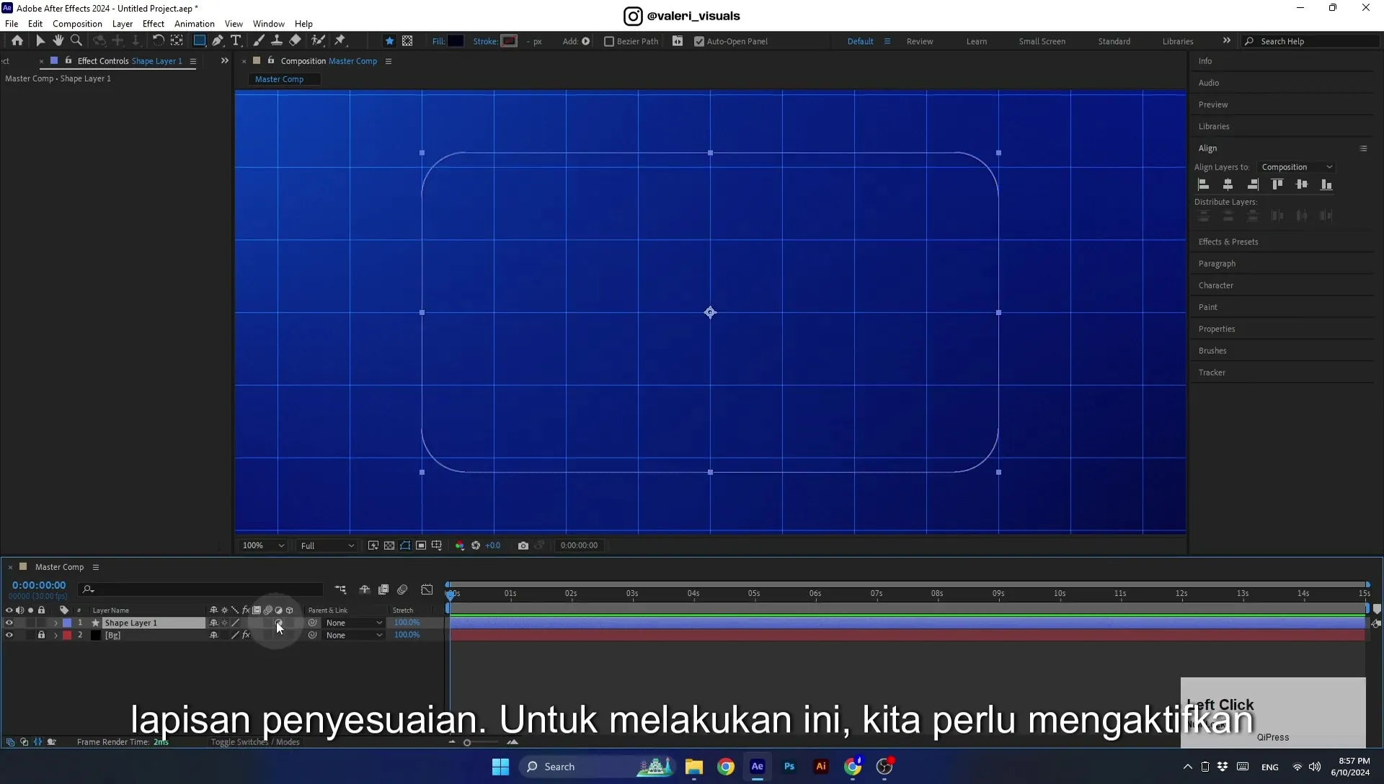Hide Shape Layer 1 with eye icon
Screen dimensions: 1384x784
point(9,623)
